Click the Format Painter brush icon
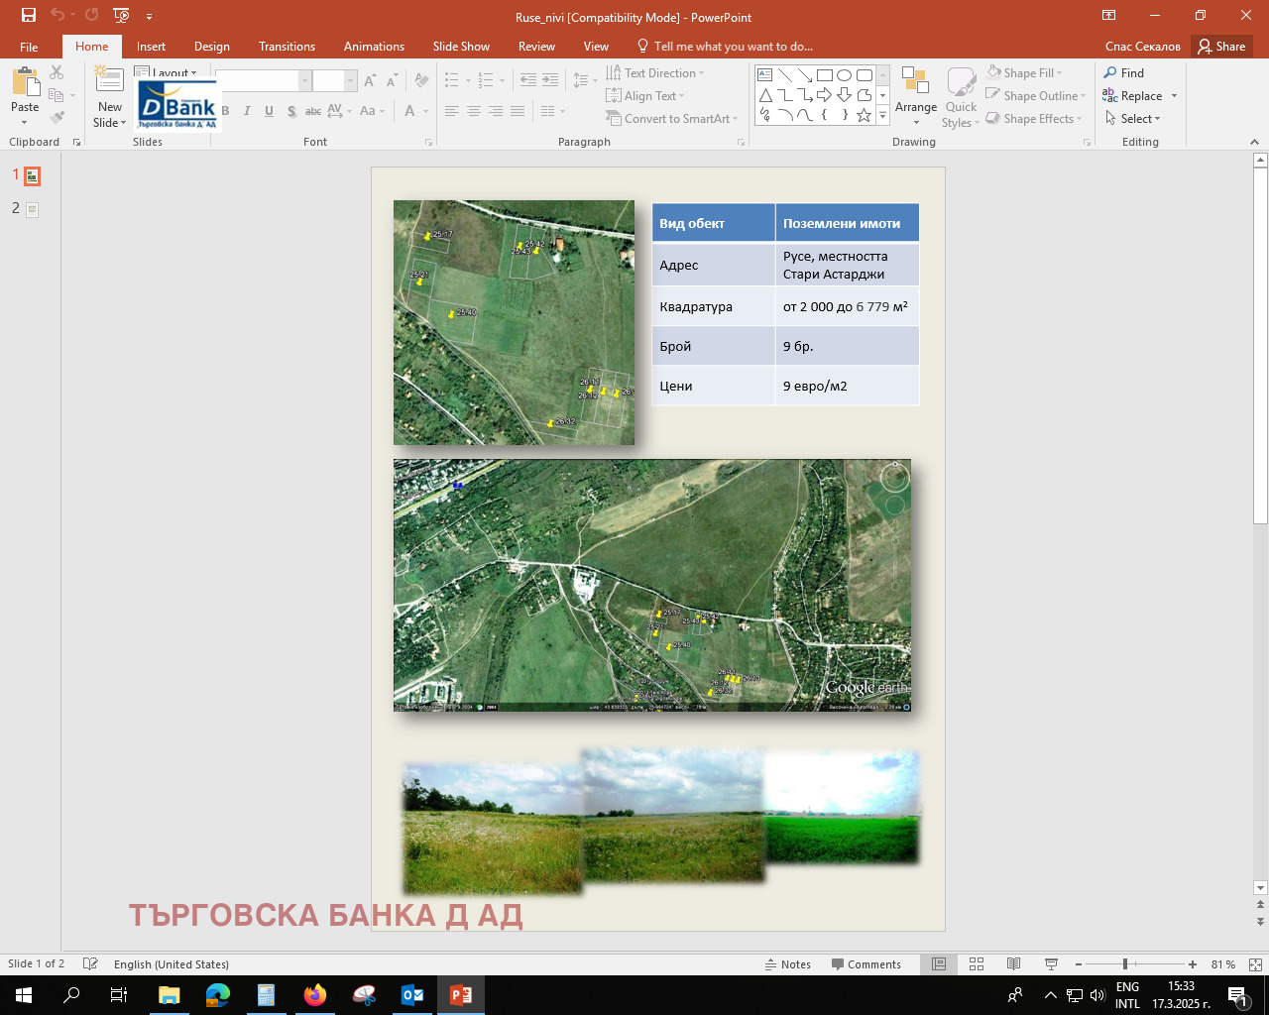1269x1015 pixels. click(x=57, y=117)
